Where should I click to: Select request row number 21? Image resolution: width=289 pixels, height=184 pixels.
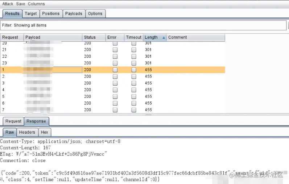pyautogui.click(x=112, y=50)
